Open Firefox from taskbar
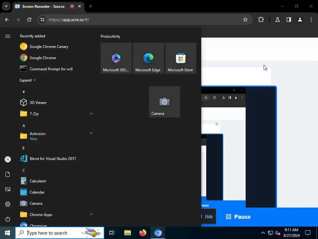 (x=143, y=233)
